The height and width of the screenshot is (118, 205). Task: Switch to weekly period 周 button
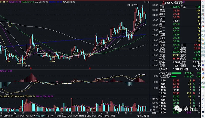(x=203, y=116)
